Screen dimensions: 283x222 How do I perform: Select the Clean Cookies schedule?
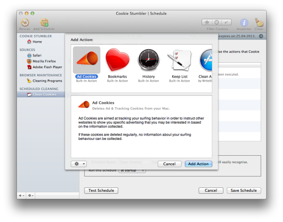pyautogui.click(x=41, y=94)
